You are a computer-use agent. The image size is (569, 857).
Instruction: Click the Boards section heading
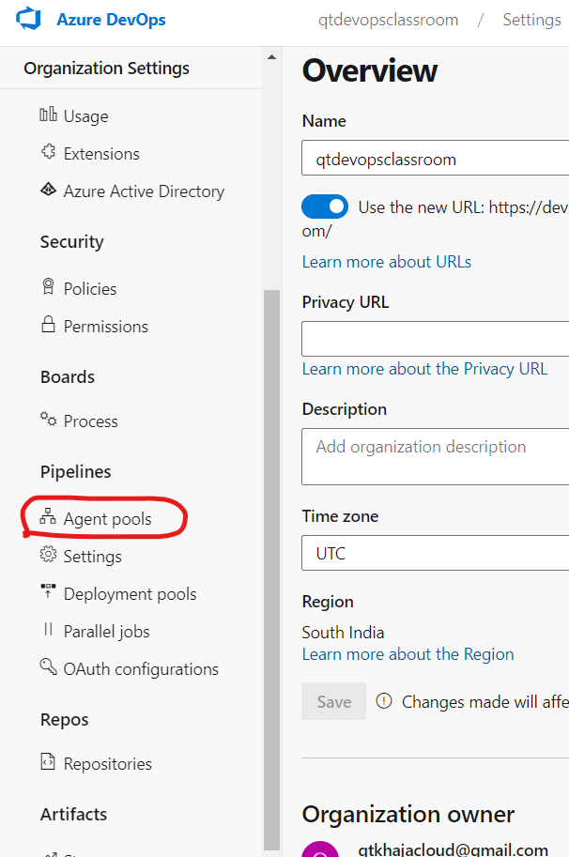coord(68,377)
